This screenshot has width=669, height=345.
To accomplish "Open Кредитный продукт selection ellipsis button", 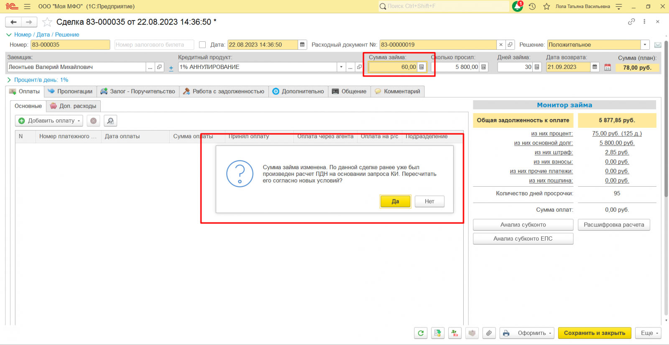I will (x=350, y=67).
